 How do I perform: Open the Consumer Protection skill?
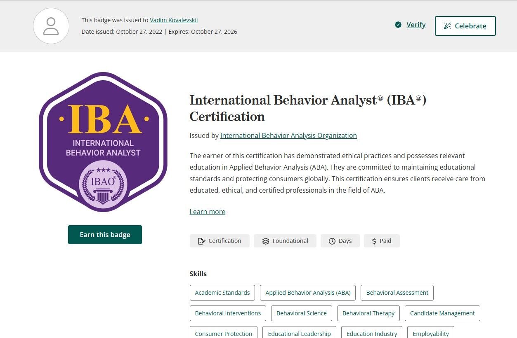click(224, 333)
